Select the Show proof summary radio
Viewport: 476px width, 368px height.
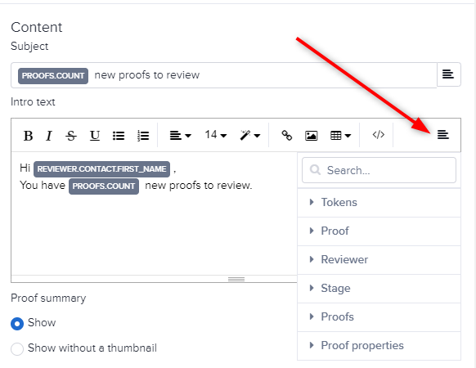(17, 324)
